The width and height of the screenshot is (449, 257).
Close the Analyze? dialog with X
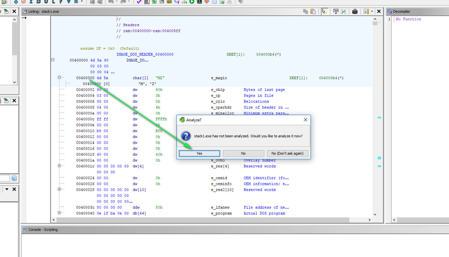[305, 120]
